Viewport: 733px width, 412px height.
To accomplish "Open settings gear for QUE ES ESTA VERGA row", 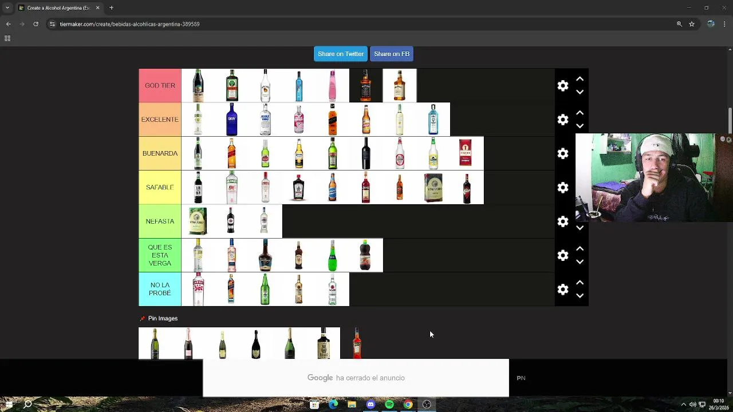I will tap(563, 255).
